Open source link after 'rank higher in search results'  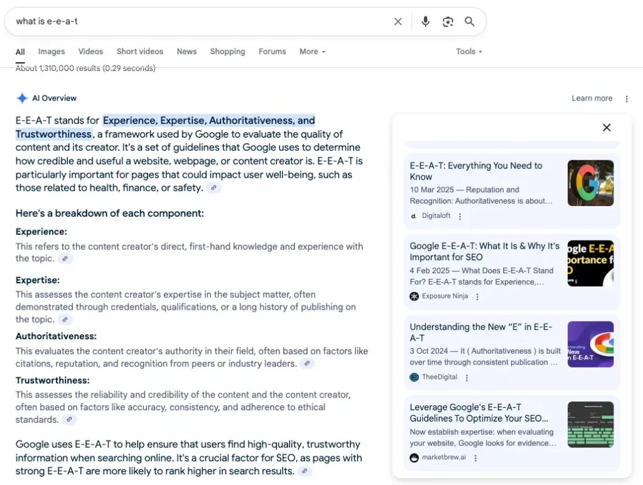(x=305, y=471)
